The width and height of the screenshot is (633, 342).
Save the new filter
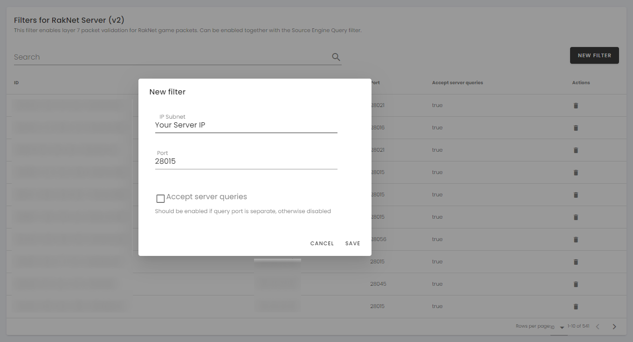pyautogui.click(x=353, y=243)
